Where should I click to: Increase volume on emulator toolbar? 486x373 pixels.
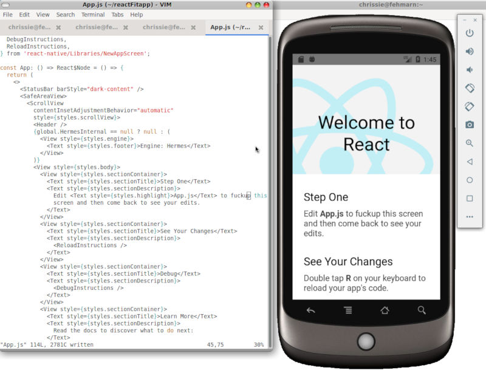pos(470,51)
